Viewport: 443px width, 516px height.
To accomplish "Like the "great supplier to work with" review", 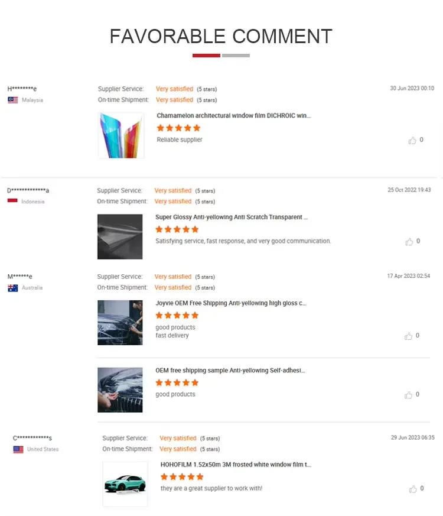I will pyautogui.click(x=413, y=489).
